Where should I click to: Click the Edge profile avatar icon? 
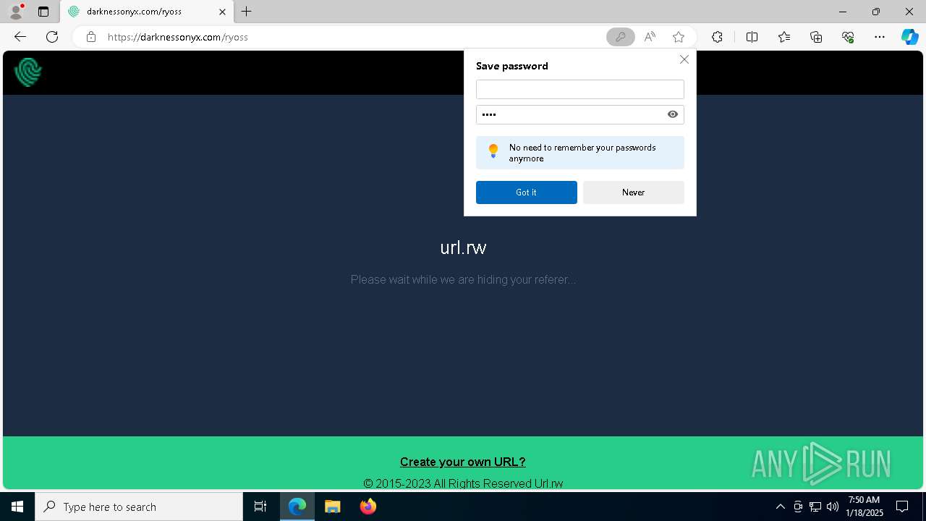(x=16, y=12)
